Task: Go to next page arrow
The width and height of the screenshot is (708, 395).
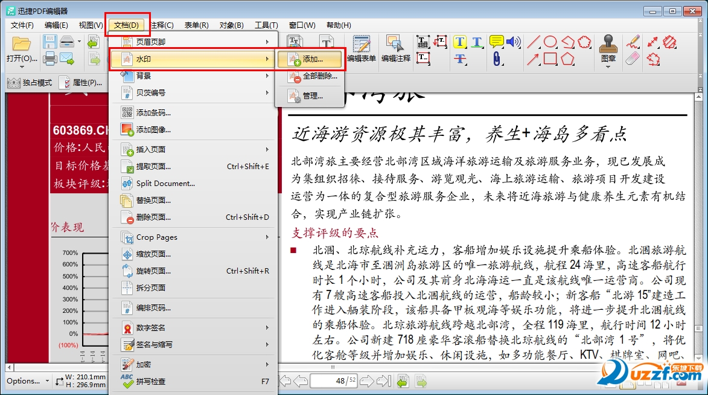Action: 366,381
